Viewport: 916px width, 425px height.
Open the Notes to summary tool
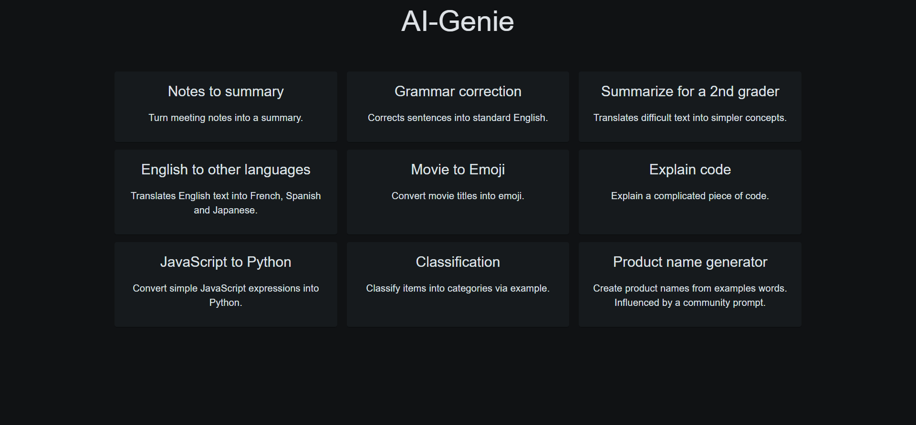(226, 106)
